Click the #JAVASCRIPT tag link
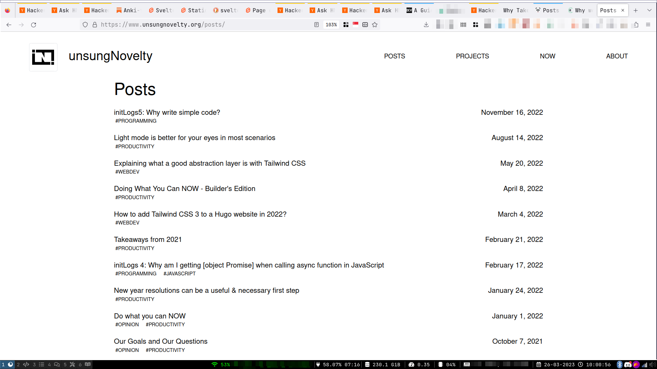This screenshot has width=657, height=369. [x=179, y=274]
